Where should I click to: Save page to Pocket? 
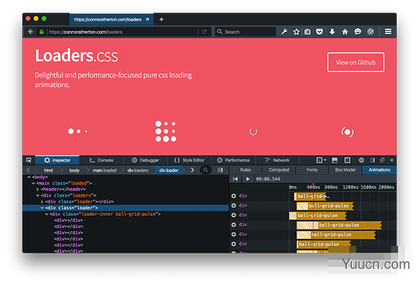click(319, 32)
